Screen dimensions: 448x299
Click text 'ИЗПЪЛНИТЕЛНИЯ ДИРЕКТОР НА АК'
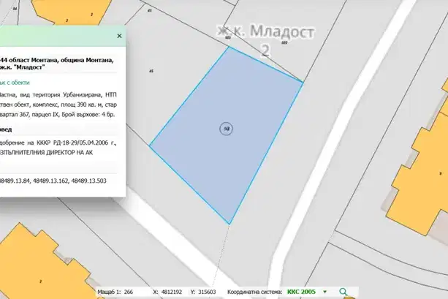[46, 153]
